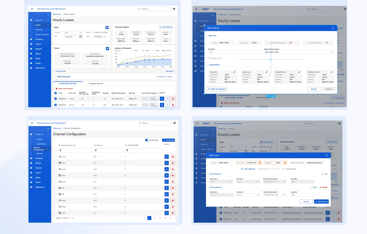The width and height of the screenshot is (367, 234).
Task: Delete the Hourly Losses interval with deviation -120
Action: (x=173, y=105)
